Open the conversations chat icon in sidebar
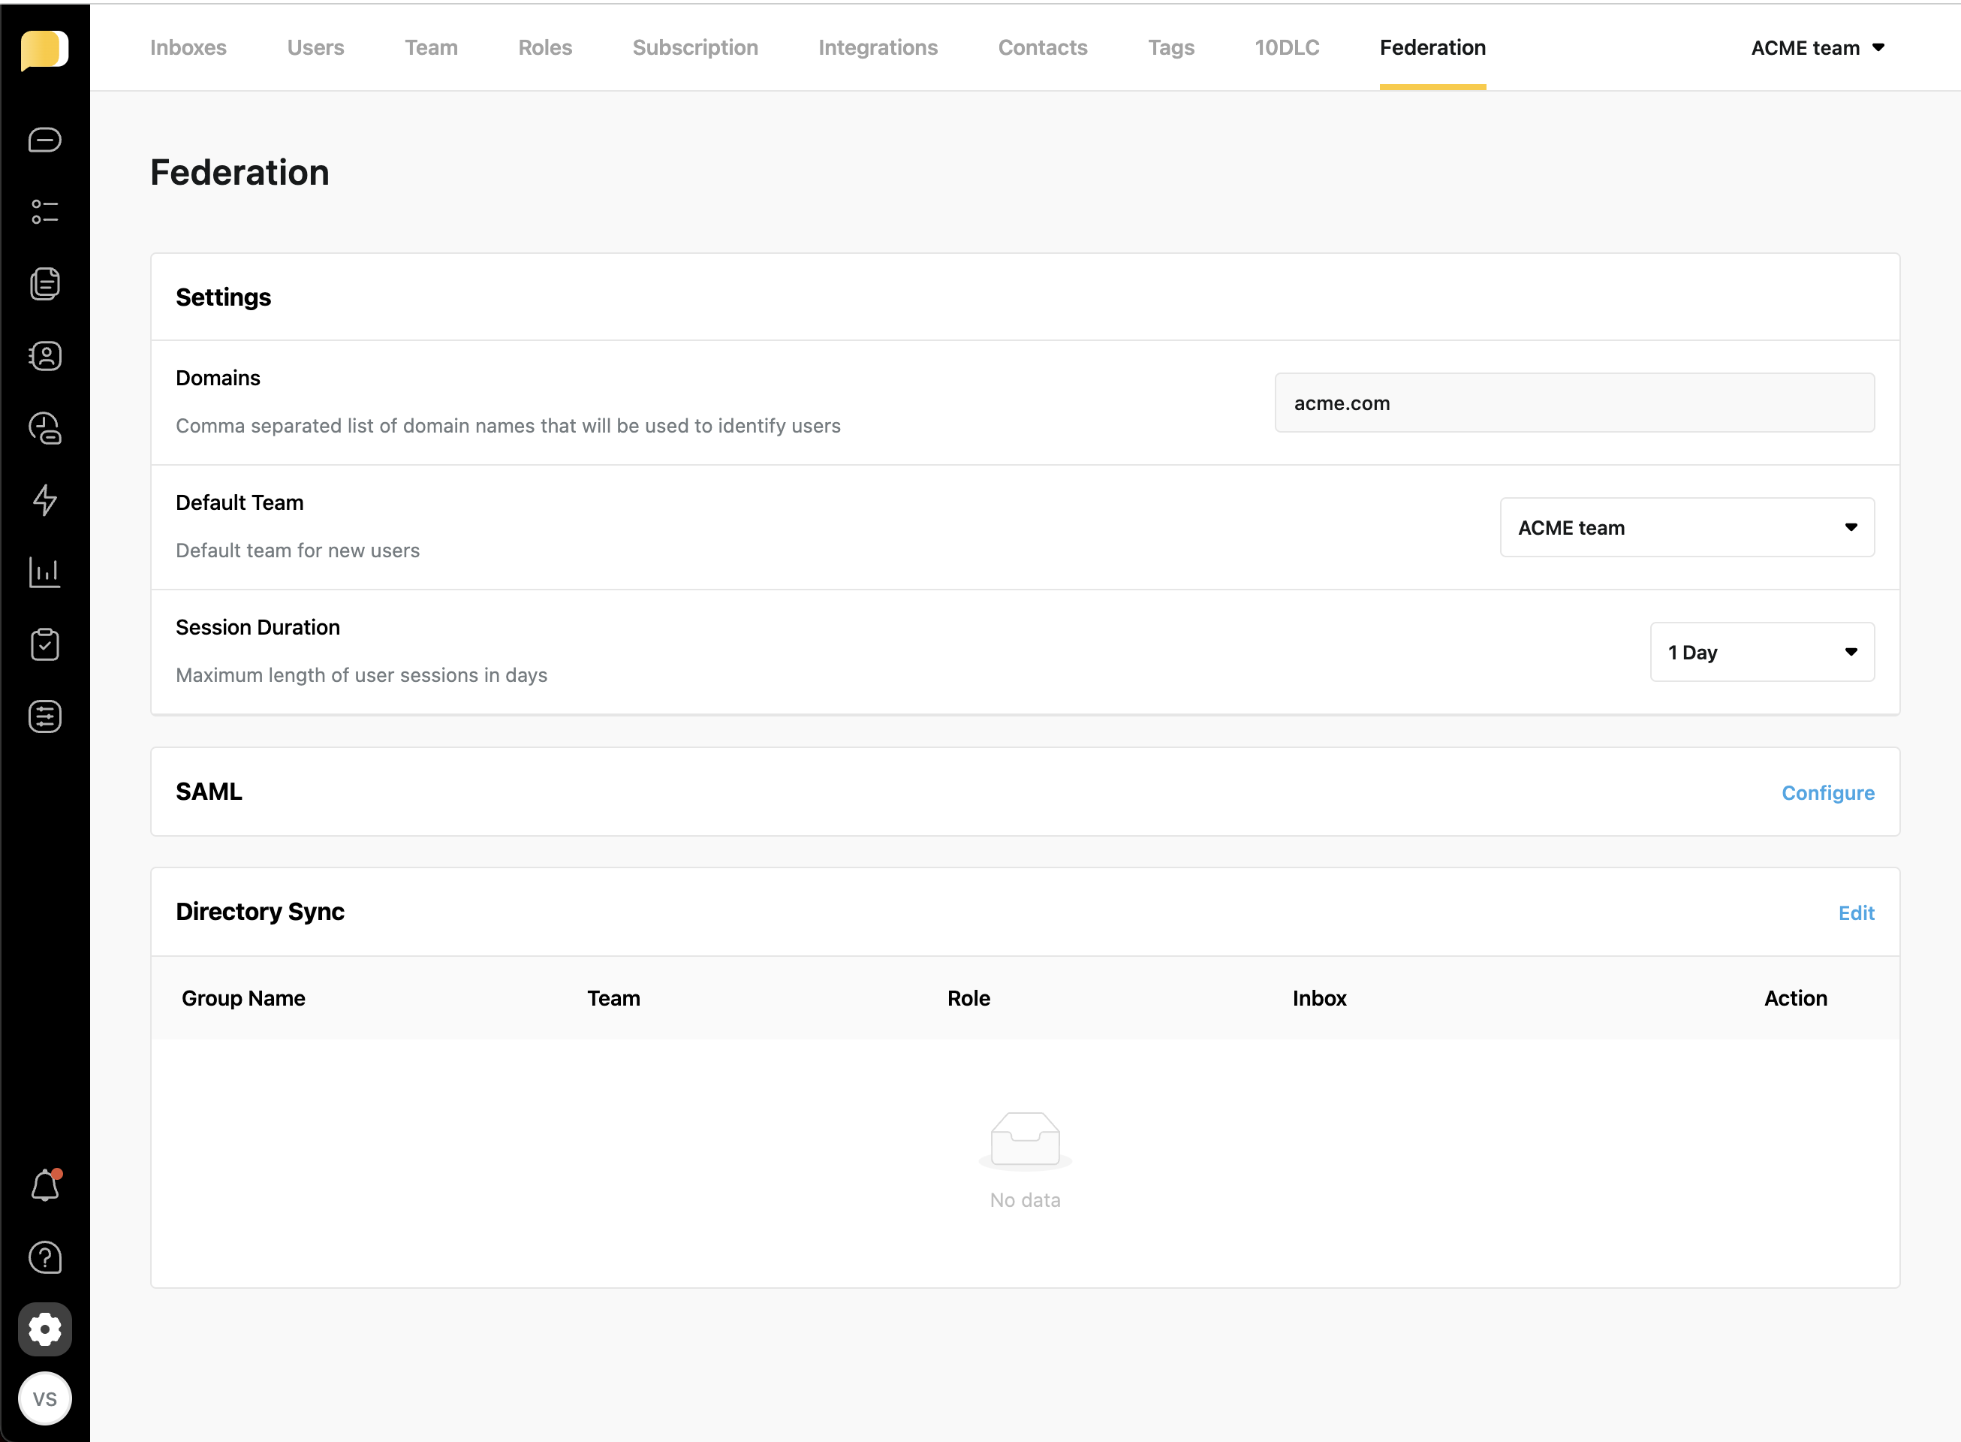This screenshot has width=1961, height=1442. click(44, 140)
